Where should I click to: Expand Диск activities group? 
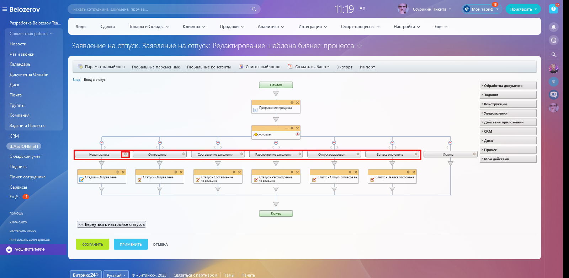click(508, 141)
